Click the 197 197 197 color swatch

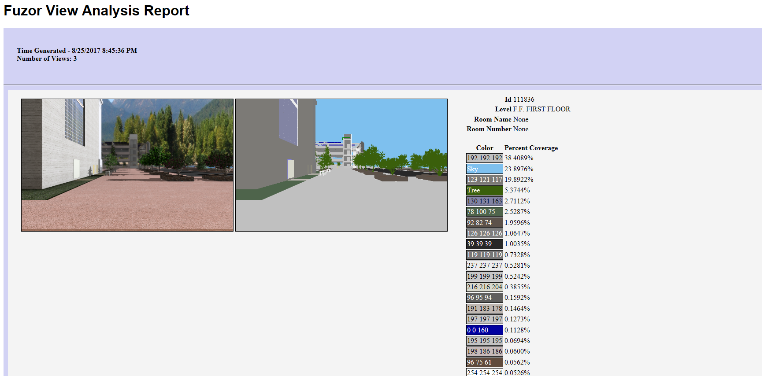[x=485, y=319]
